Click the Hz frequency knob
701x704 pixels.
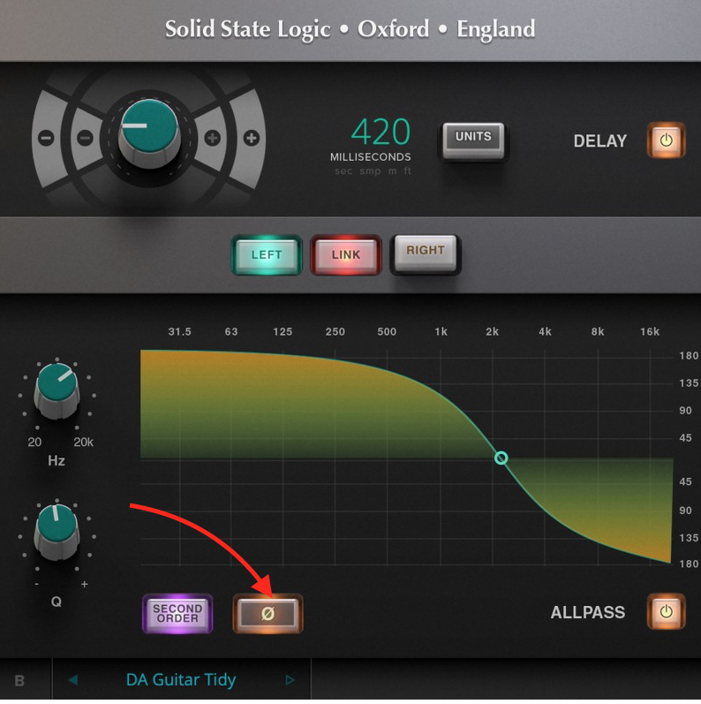(57, 390)
